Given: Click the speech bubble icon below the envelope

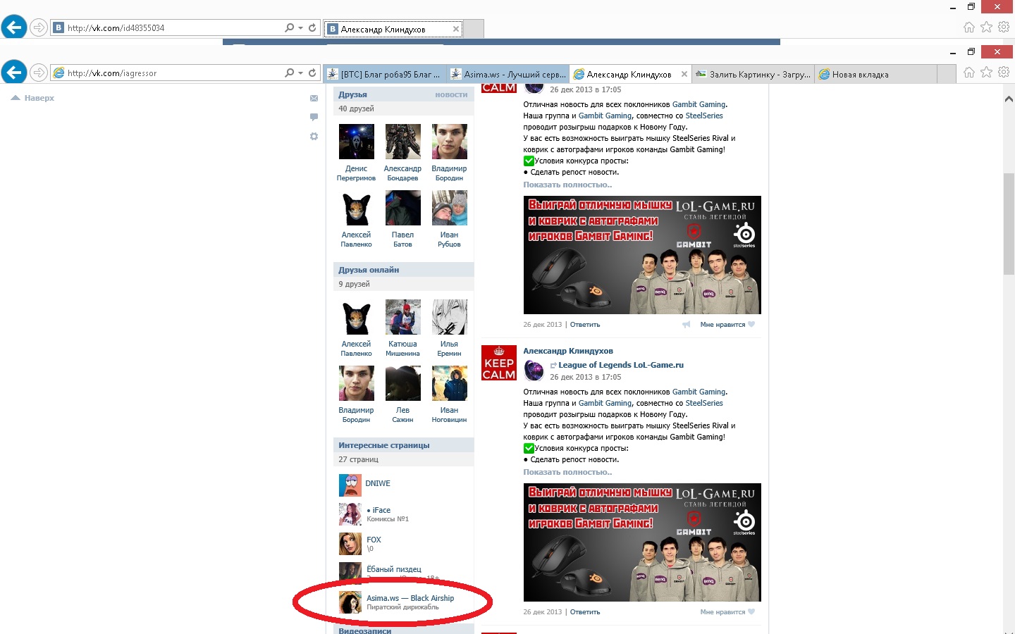Looking at the screenshot, I should [314, 117].
